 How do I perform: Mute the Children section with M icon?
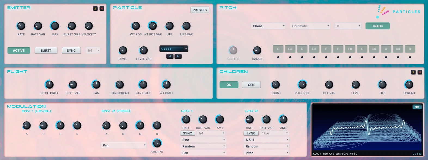[x=420, y=72]
